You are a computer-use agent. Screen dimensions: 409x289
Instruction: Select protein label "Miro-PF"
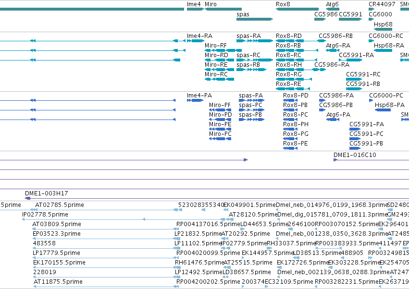coord(220,105)
